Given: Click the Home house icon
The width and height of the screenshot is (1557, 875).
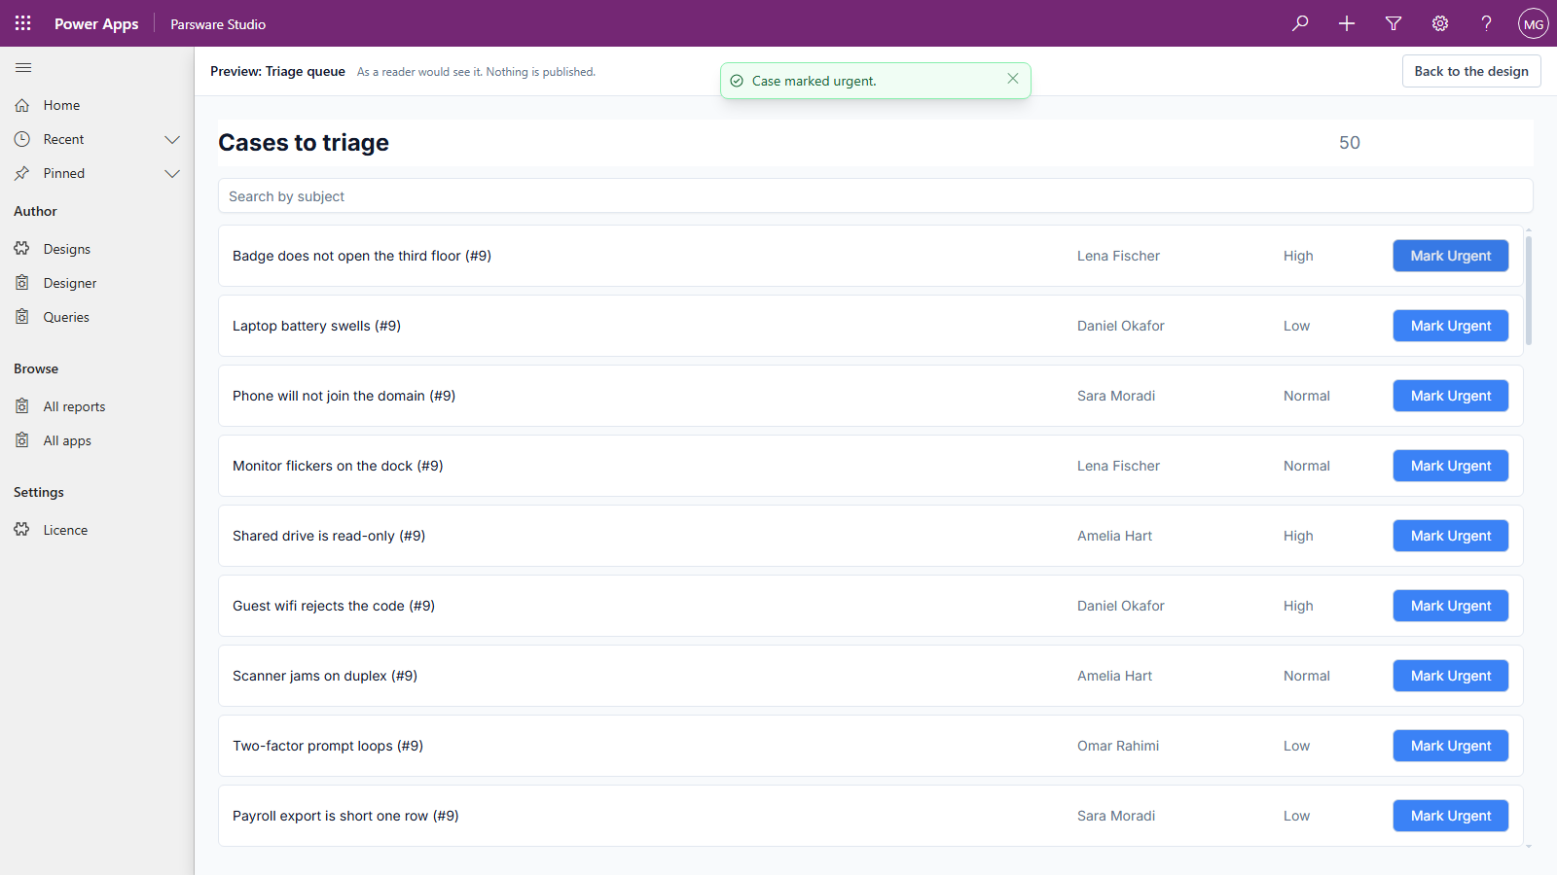Looking at the screenshot, I should tap(22, 105).
